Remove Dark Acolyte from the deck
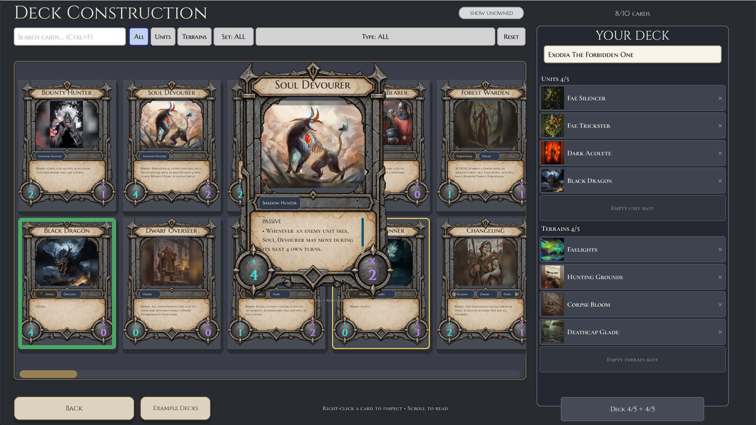Image resolution: width=756 pixels, height=425 pixels. (720, 153)
